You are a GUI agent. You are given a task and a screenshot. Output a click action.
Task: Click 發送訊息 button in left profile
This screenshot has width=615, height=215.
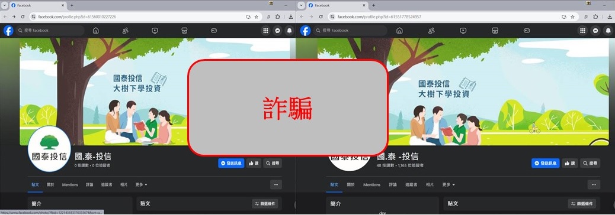(x=231, y=164)
